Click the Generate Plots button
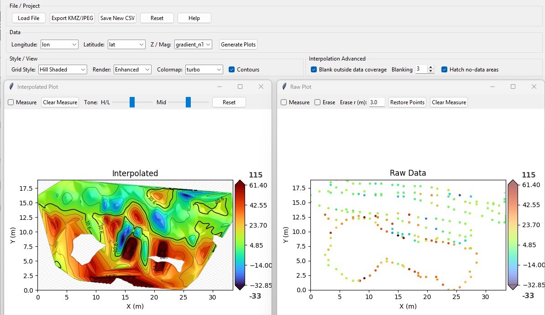Viewport: 545px width, 315px height. (x=238, y=44)
